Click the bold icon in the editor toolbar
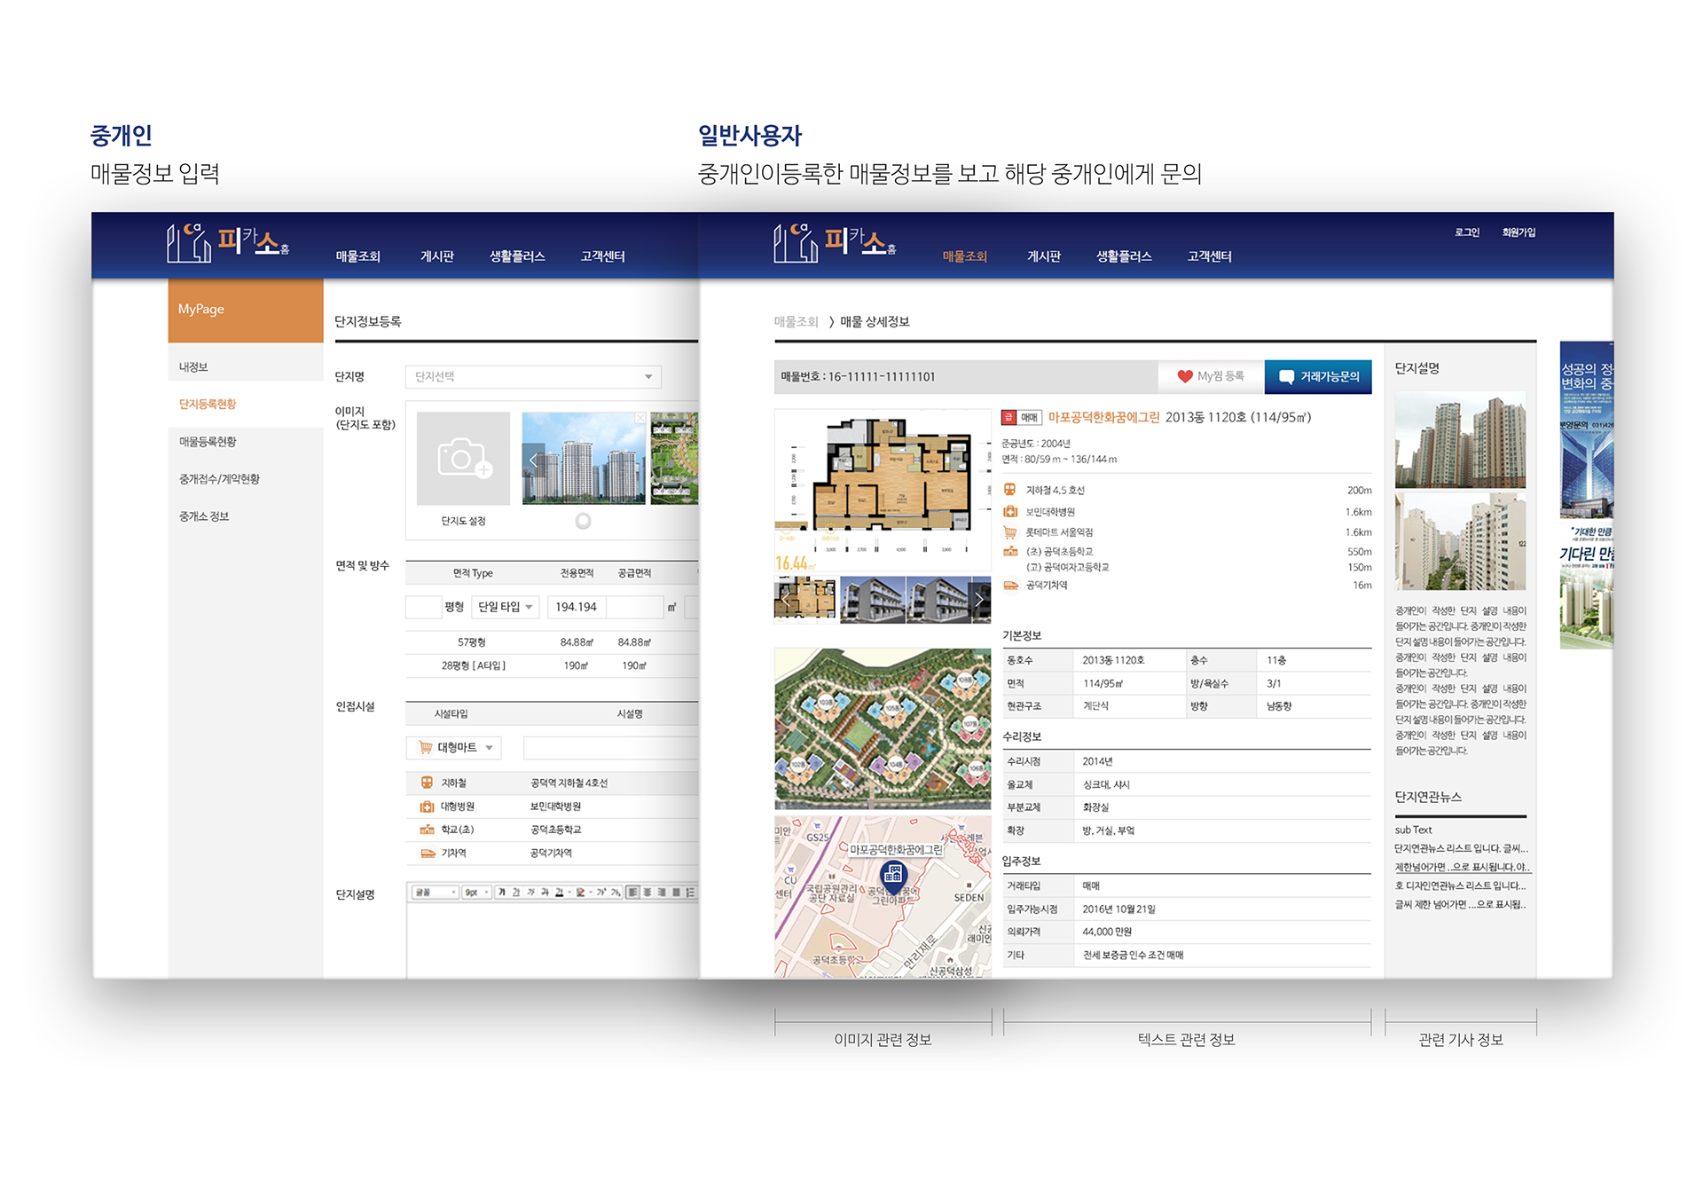This screenshot has height=1204, width=1703. point(501,893)
